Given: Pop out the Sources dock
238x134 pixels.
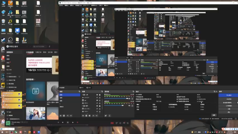Looking at the screenshot, I should point(102,92).
